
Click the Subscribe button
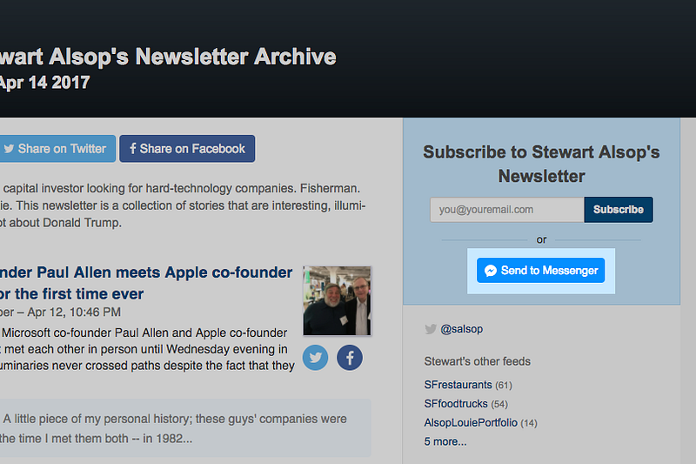click(x=619, y=210)
